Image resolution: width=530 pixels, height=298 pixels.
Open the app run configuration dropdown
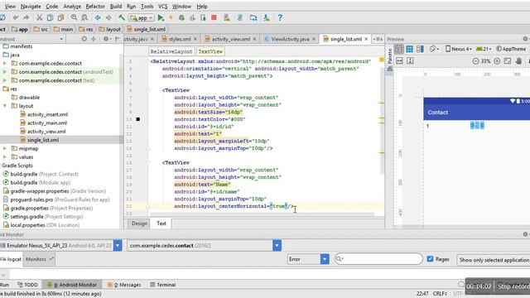click(142, 17)
